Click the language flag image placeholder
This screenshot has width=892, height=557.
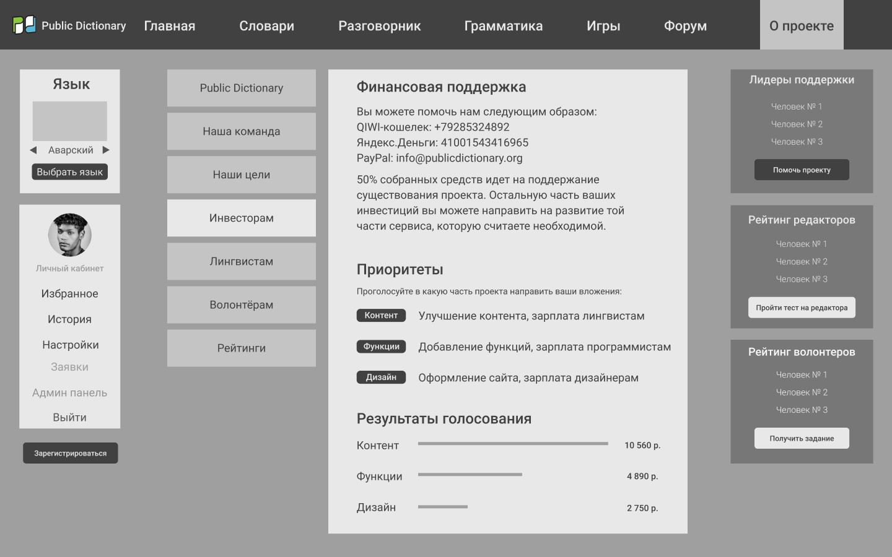click(70, 121)
